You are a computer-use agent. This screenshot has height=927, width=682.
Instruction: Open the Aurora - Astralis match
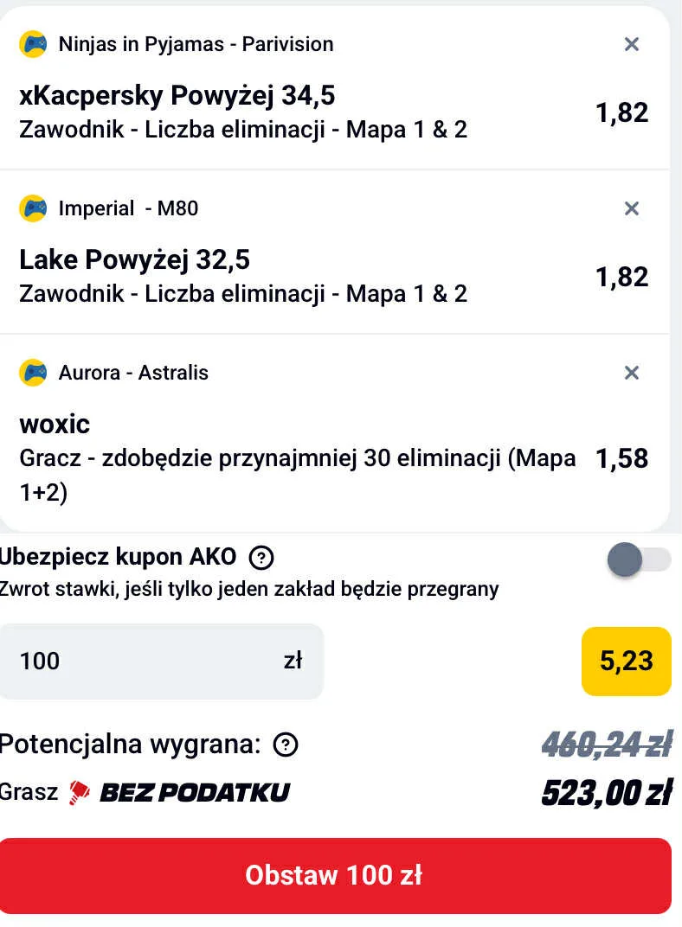tap(133, 373)
